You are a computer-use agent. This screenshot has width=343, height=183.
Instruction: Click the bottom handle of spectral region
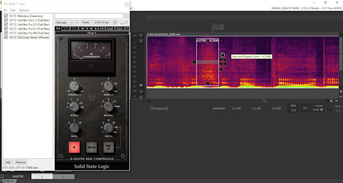tap(207, 84)
